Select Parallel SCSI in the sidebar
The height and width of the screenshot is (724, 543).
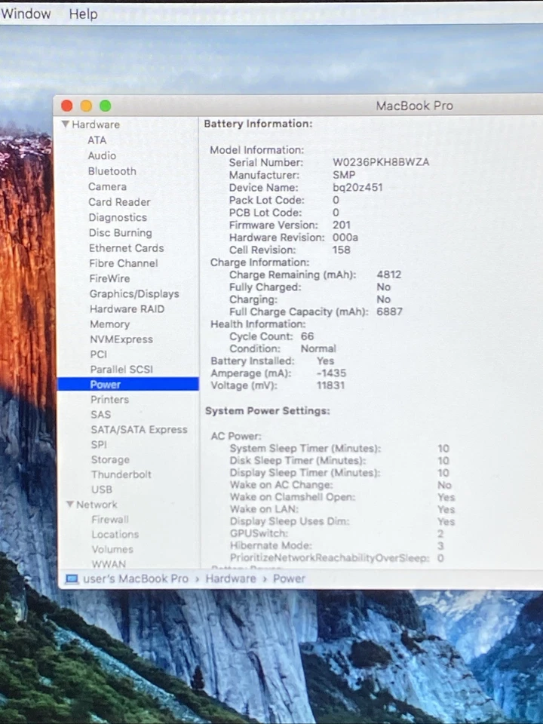pyautogui.click(x=121, y=370)
